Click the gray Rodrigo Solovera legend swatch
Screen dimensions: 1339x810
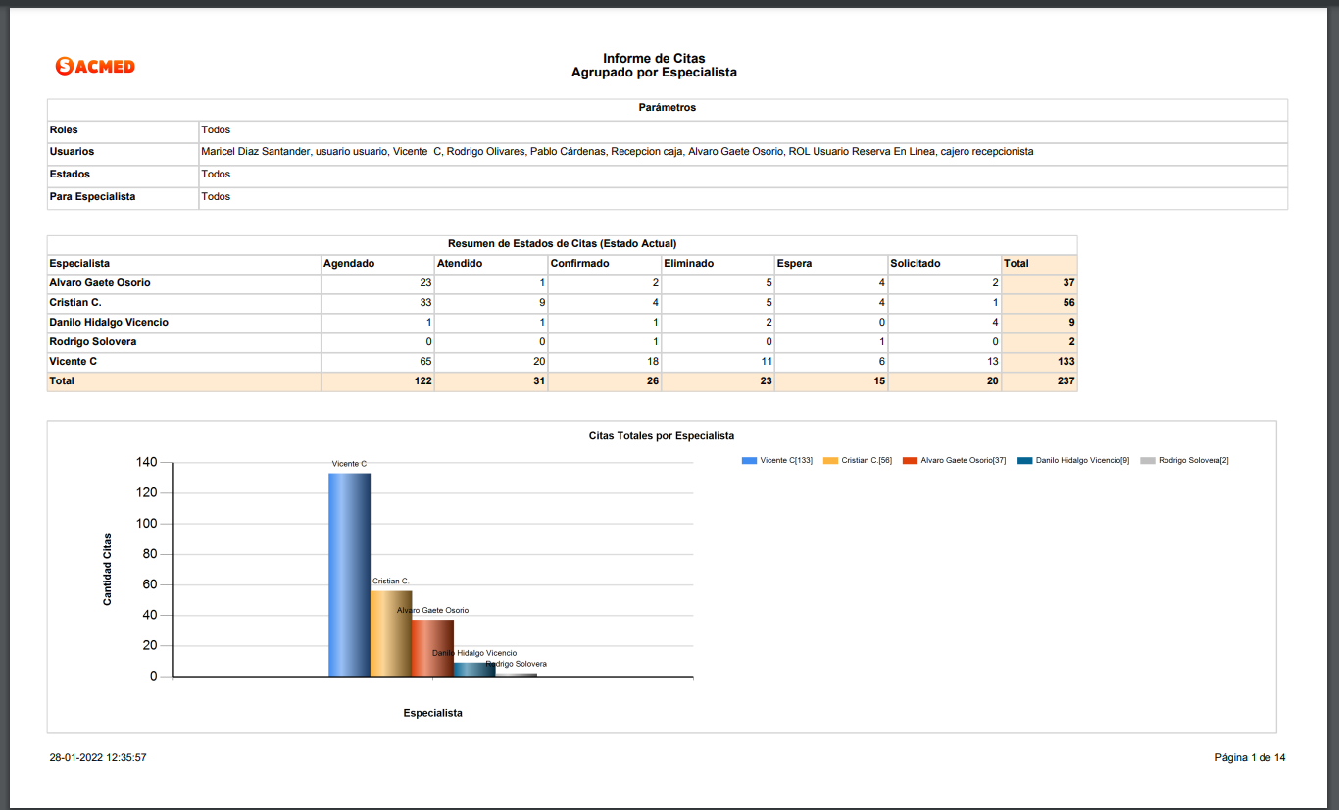click(x=1148, y=460)
